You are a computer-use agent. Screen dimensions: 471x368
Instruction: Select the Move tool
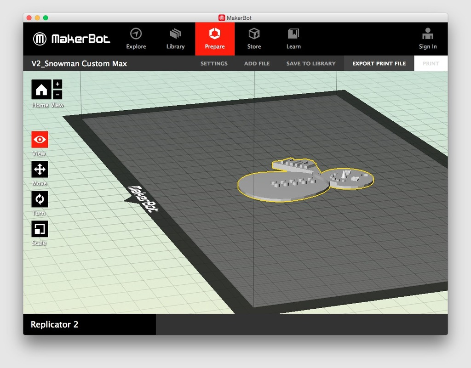click(40, 170)
